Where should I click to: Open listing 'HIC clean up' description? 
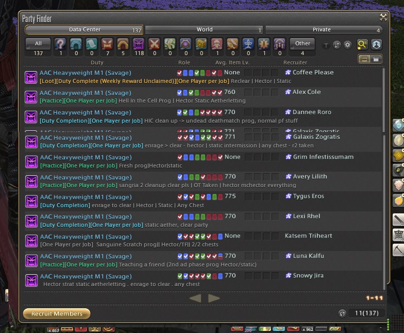[x=221, y=121]
